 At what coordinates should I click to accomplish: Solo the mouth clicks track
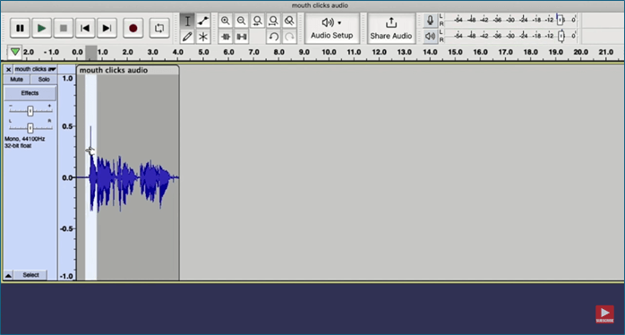(44, 80)
